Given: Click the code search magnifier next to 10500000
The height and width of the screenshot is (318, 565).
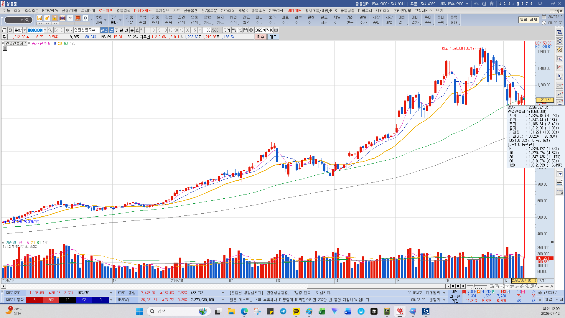Looking at the screenshot, I should [50, 30].
